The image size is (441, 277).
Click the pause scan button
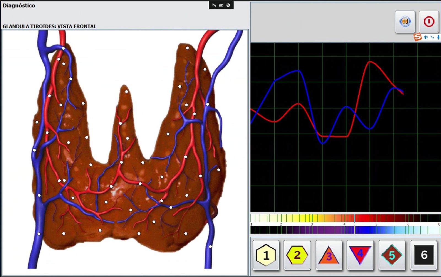(405, 21)
